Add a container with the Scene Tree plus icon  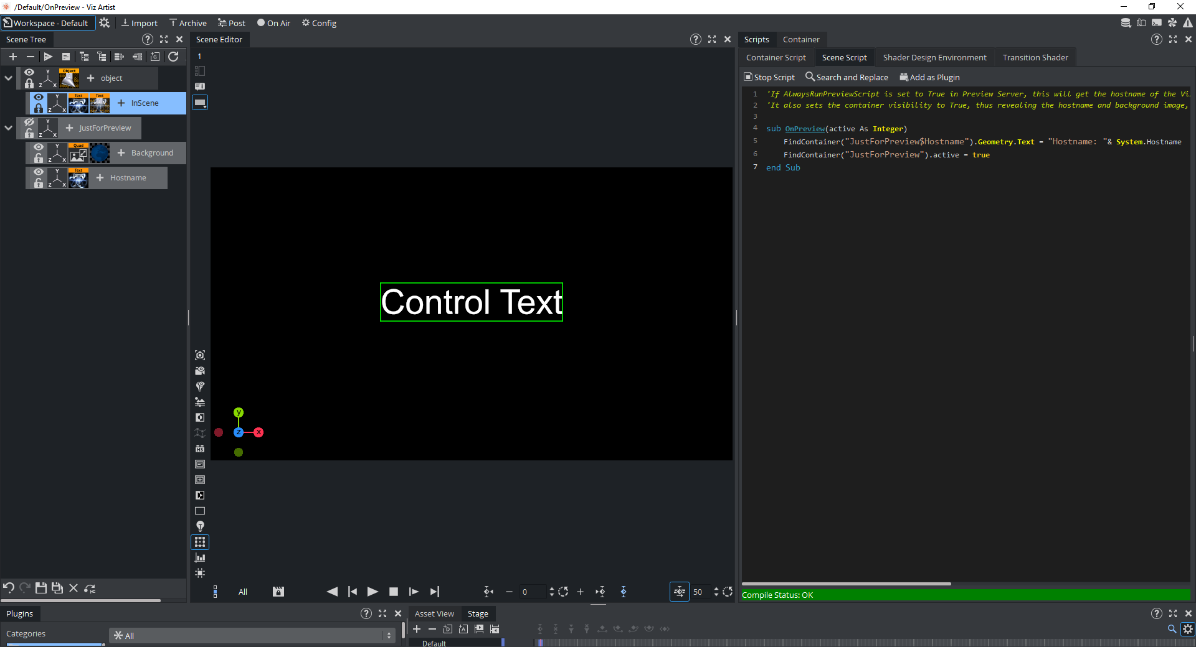(13, 57)
